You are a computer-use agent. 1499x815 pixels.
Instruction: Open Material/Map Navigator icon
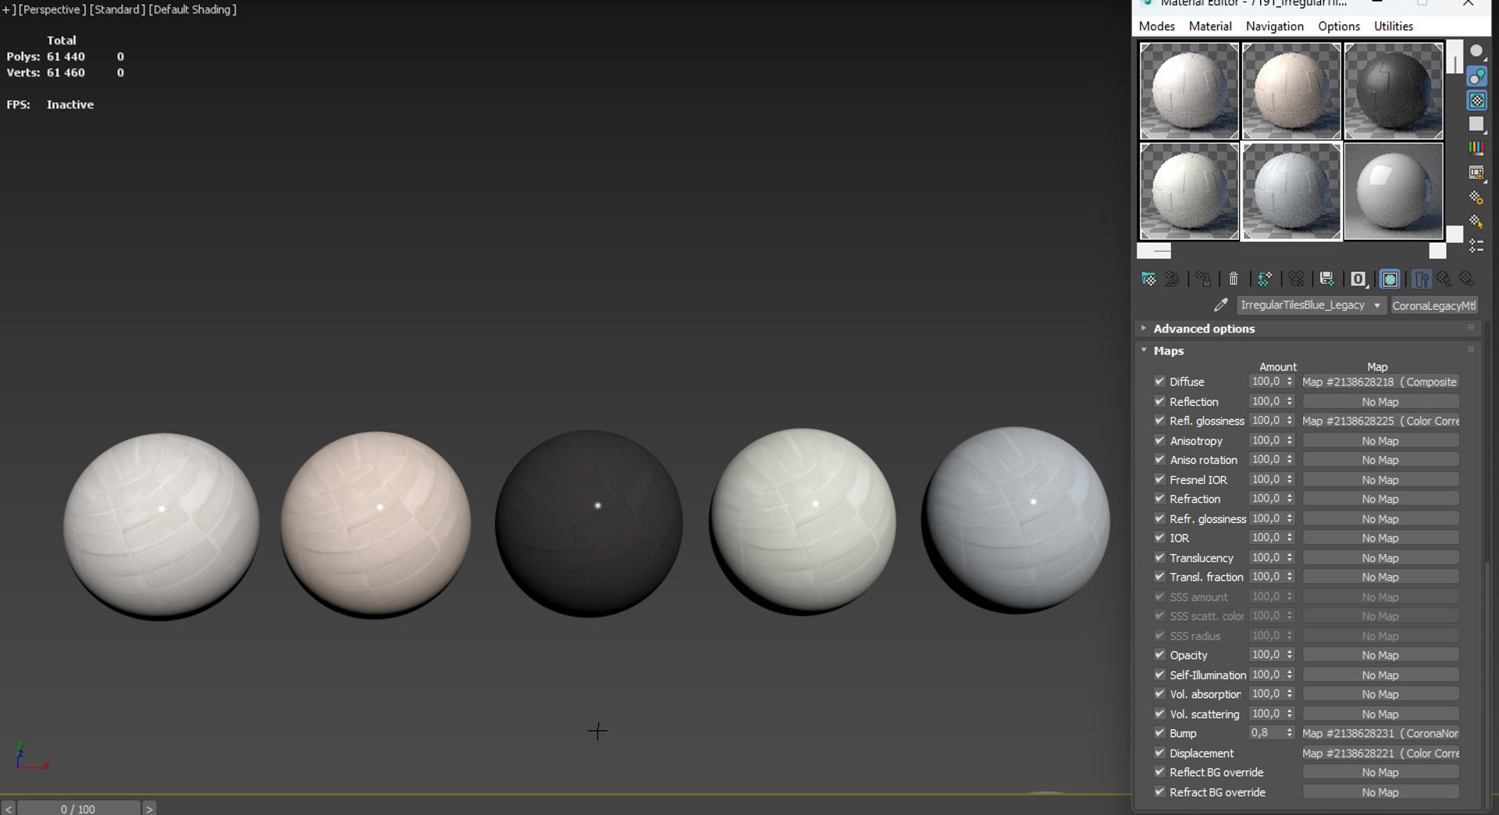(x=1476, y=246)
